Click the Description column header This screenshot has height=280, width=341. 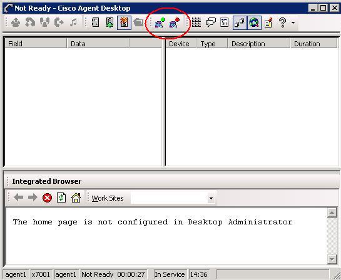tap(259, 44)
